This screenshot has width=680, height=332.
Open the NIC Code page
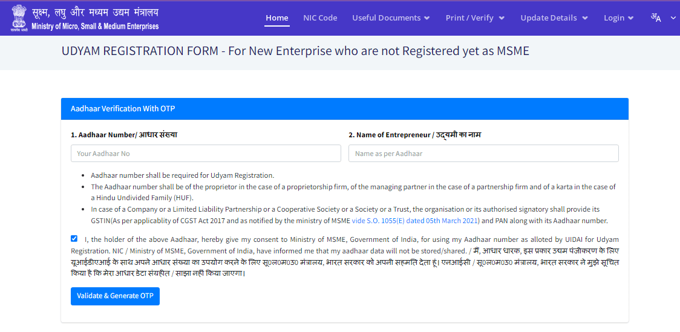coord(320,18)
